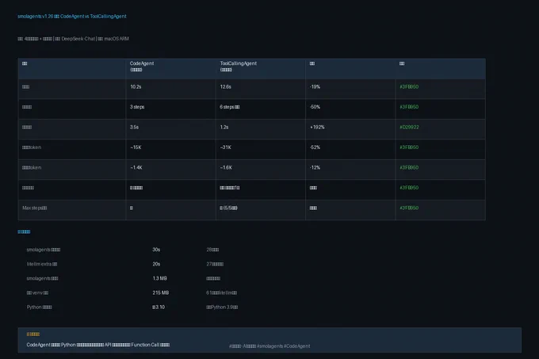Click #3FB950 in the "3 steps" row

coord(409,107)
